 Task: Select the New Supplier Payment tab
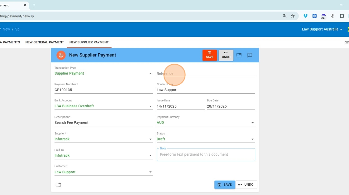coord(89,42)
